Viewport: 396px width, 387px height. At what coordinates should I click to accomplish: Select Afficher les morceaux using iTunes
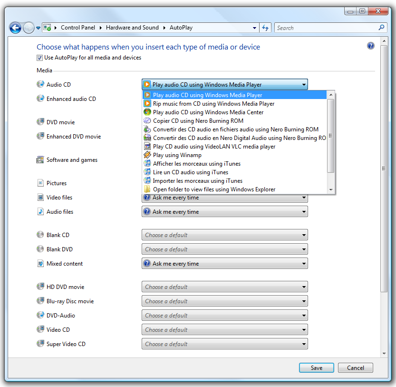point(235,164)
